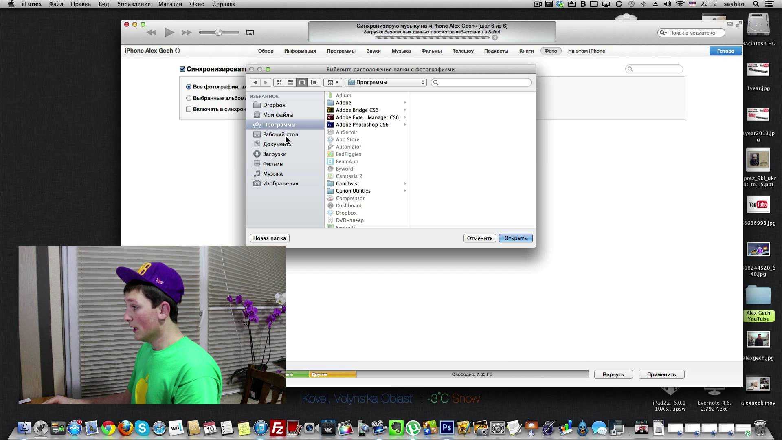Click the Adobe Photoshop CS6 icon
The width and height of the screenshot is (782, 440).
click(x=330, y=125)
